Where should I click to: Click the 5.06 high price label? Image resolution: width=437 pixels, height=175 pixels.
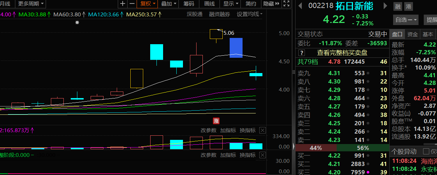(229, 33)
